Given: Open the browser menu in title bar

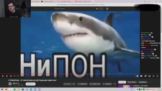Looking at the screenshot, I should click(149, 2).
